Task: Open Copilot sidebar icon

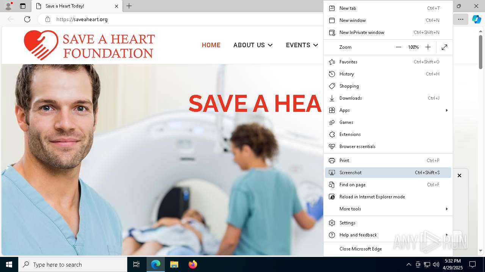Action: pyautogui.click(x=477, y=19)
